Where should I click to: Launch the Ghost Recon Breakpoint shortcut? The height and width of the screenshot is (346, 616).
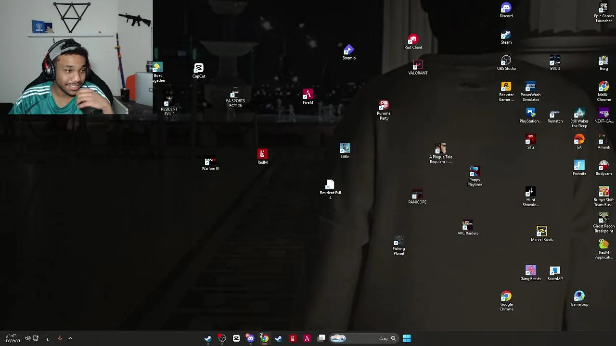pos(603,223)
